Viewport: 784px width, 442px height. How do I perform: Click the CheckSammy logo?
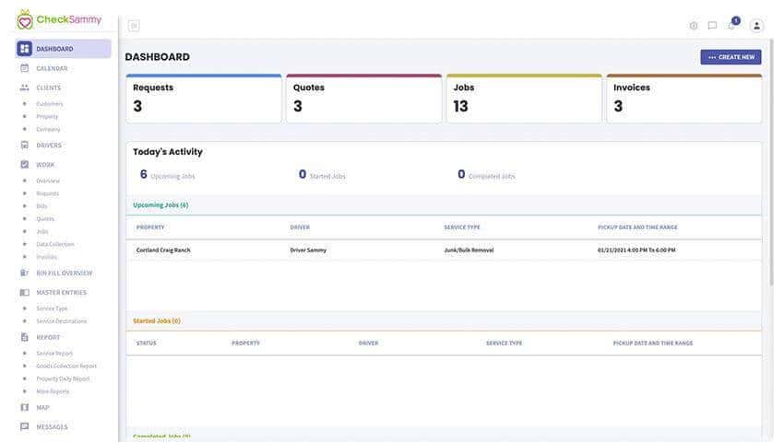pyautogui.click(x=58, y=20)
